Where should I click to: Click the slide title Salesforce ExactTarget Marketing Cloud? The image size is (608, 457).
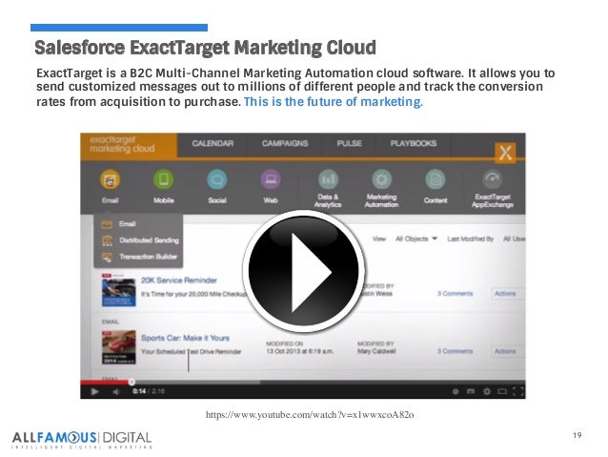[x=205, y=48]
